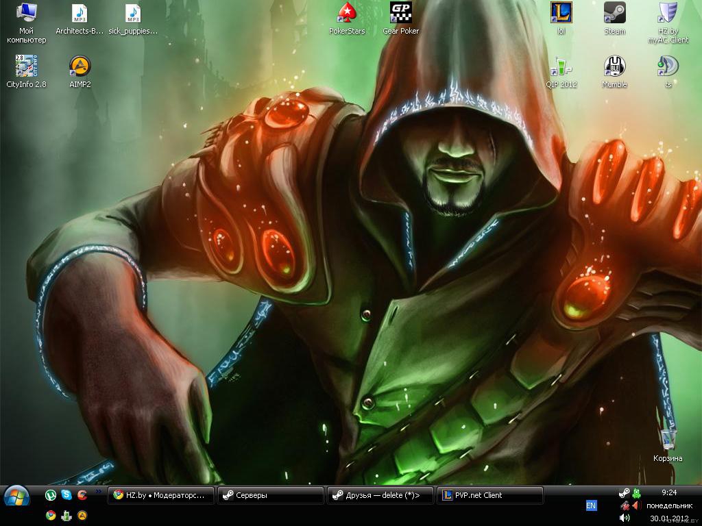
Task: Select the CityInfo 2.8 desktop shortcut
Action: point(27,71)
